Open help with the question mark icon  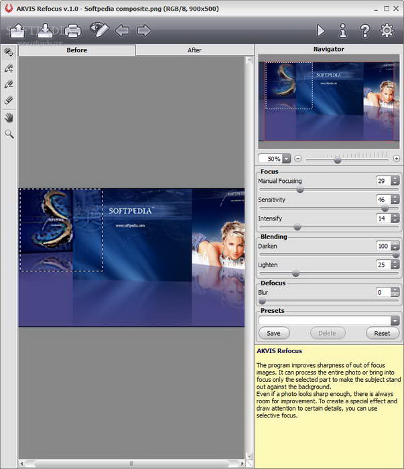pyautogui.click(x=365, y=31)
